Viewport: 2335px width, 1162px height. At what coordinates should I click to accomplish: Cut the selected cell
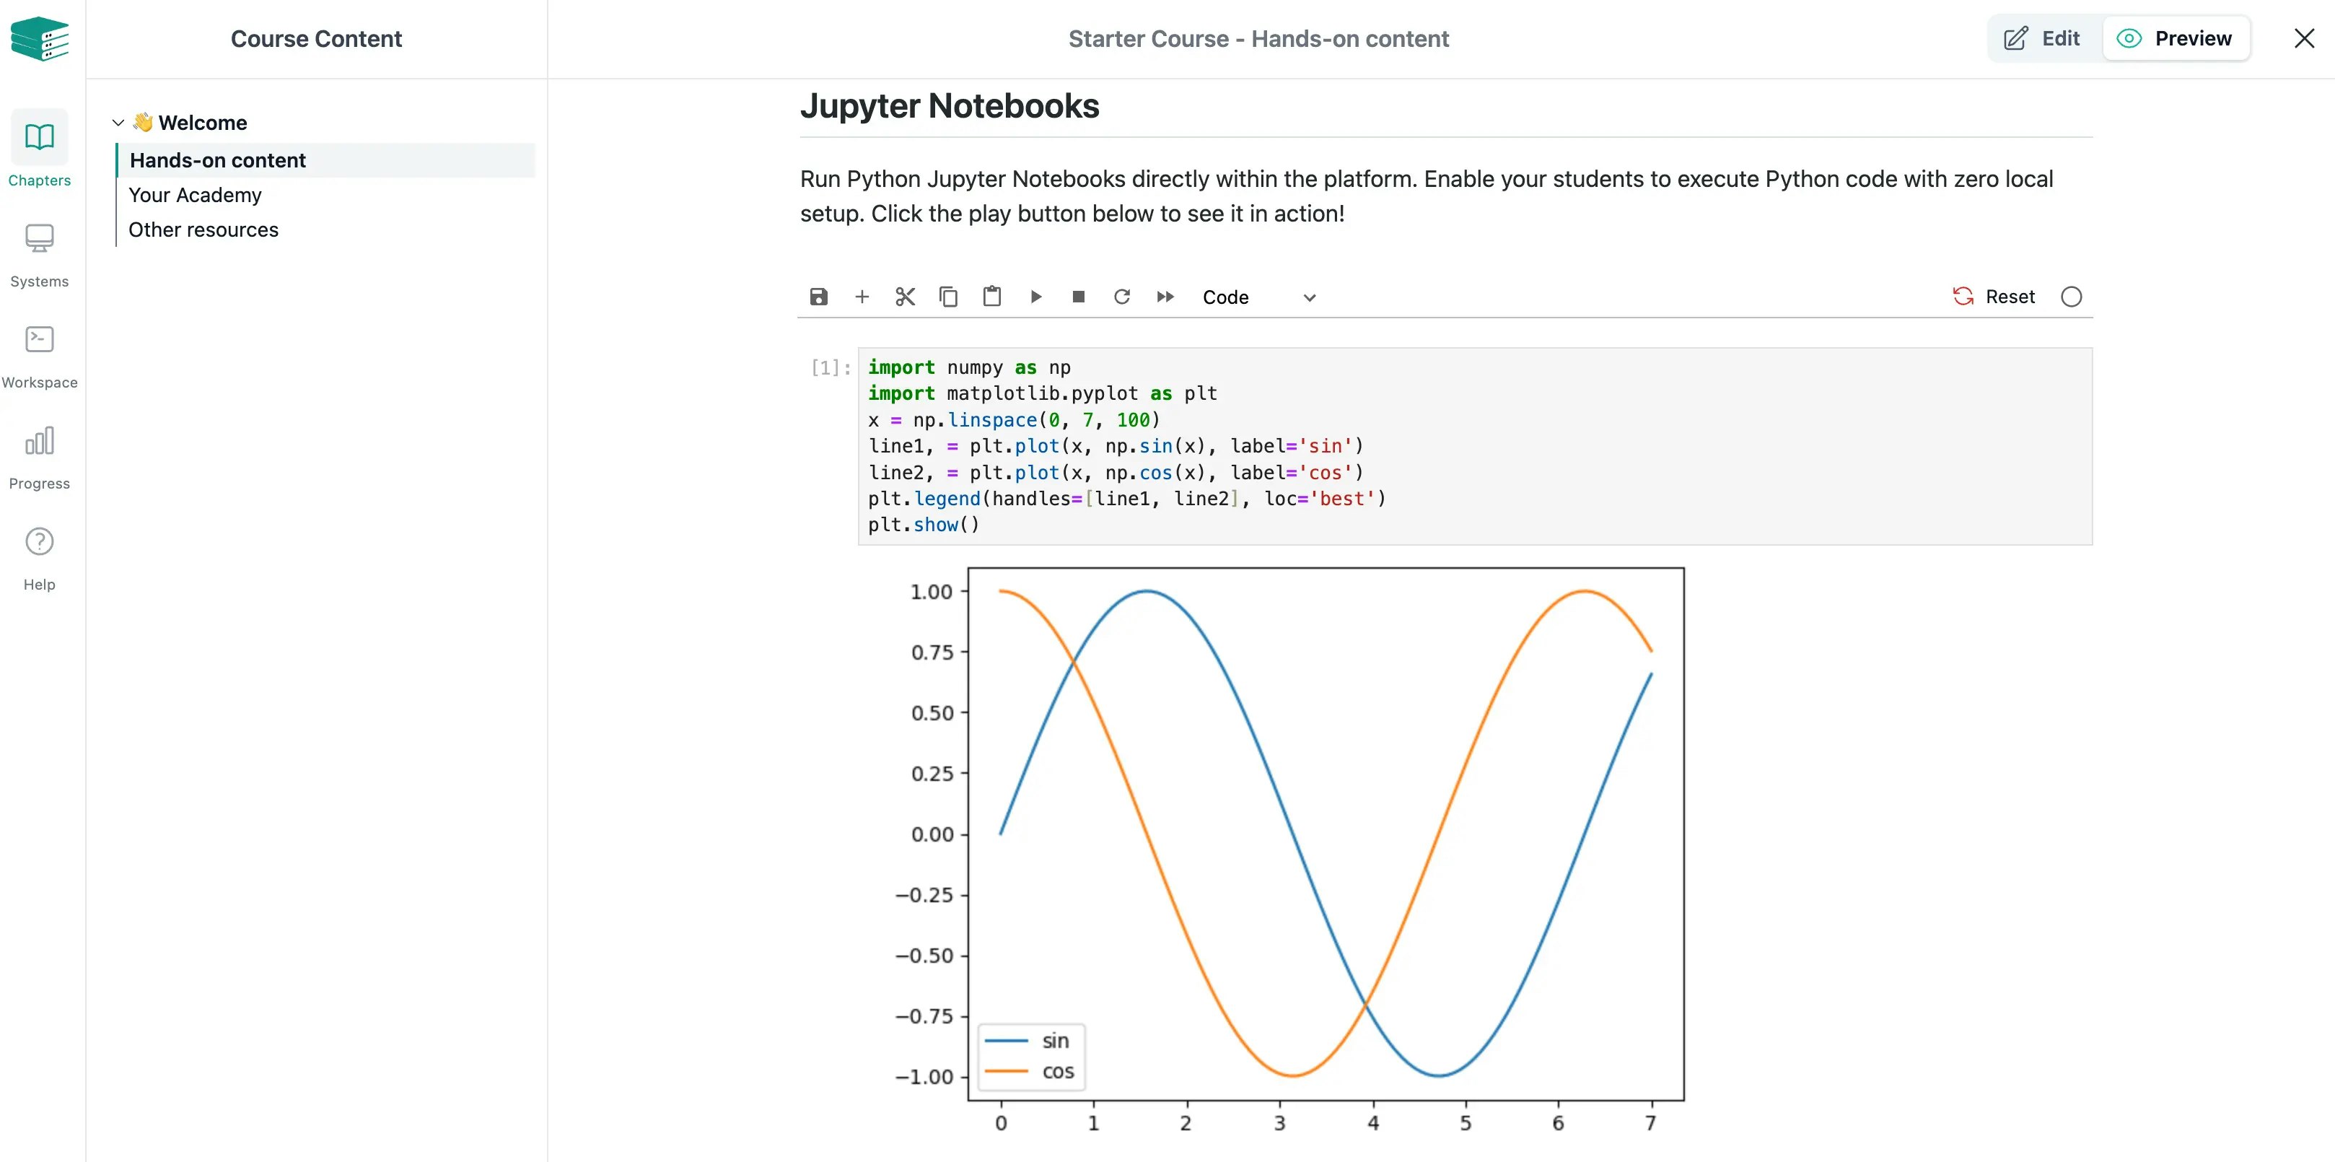coord(903,297)
